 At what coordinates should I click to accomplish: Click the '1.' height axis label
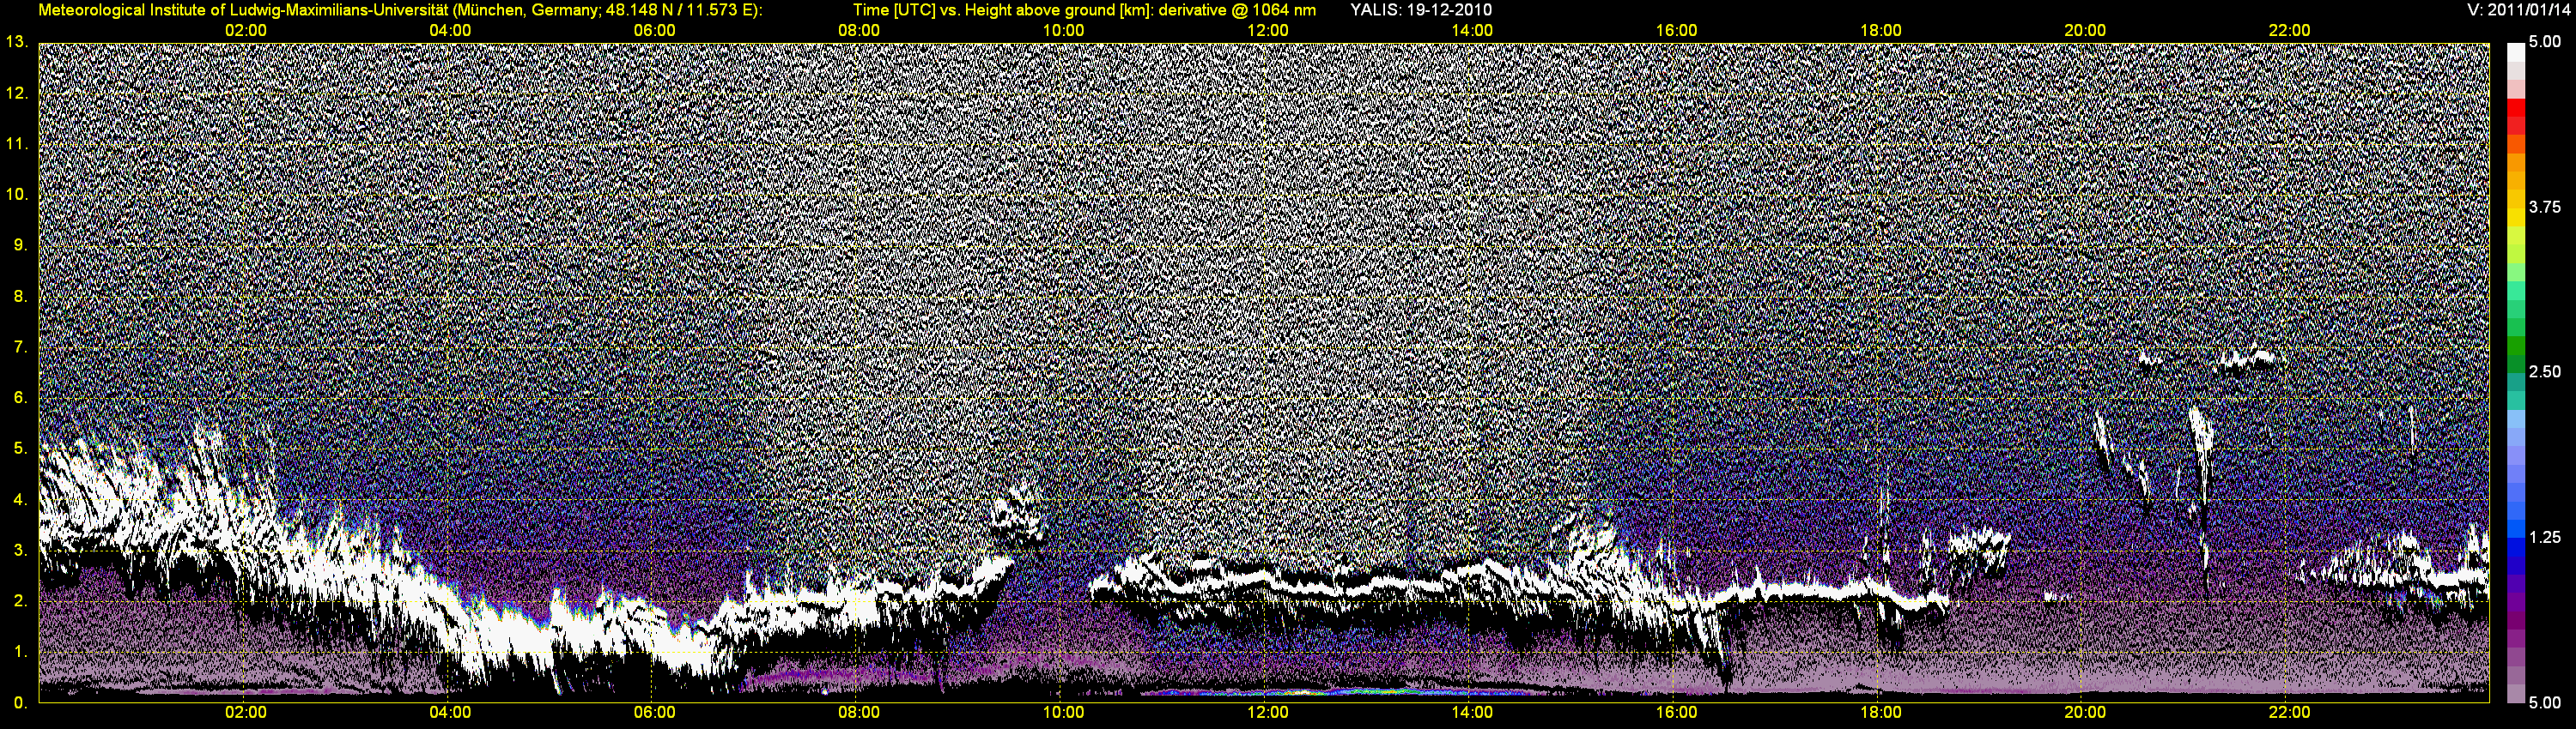pos(20,651)
